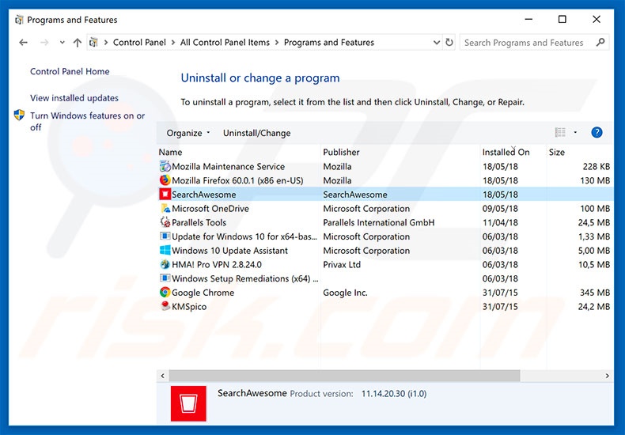Select the Parallels Tools entry

199,222
